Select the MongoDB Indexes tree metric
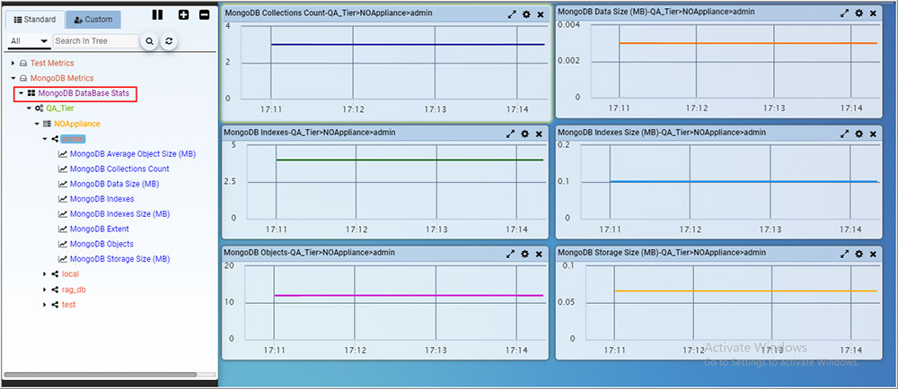This screenshot has height=389, width=898. (x=102, y=199)
